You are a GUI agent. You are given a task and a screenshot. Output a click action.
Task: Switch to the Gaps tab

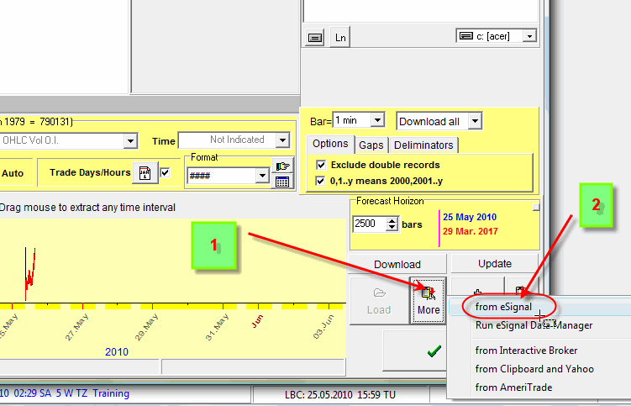[371, 145]
